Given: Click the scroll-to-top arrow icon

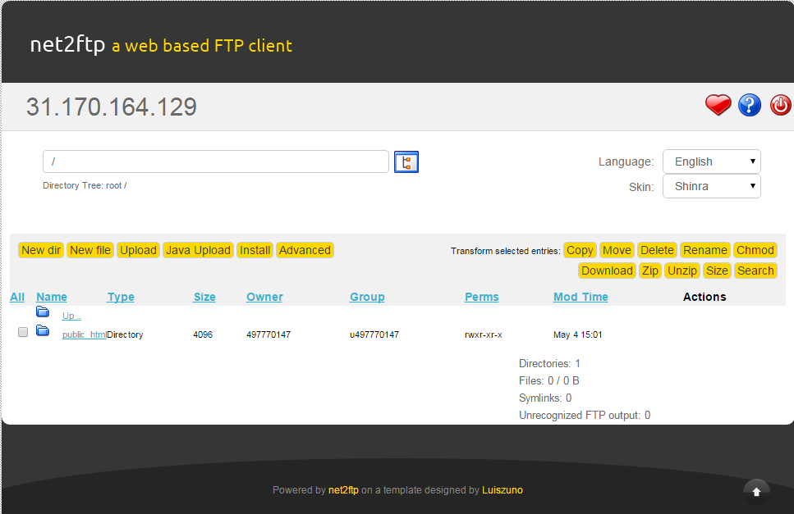Looking at the screenshot, I should [x=756, y=492].
